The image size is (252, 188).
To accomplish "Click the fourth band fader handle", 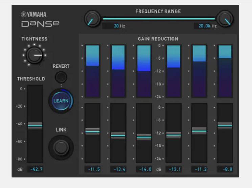I will pyautogui.click(x=174, y=135).
